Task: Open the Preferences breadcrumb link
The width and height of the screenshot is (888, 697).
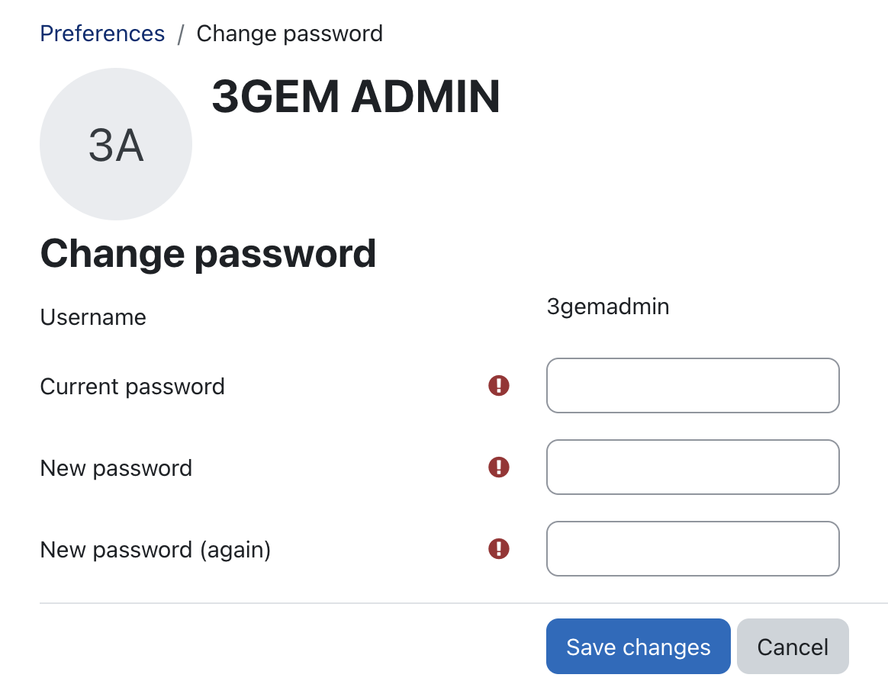Action: pos(102,34)
